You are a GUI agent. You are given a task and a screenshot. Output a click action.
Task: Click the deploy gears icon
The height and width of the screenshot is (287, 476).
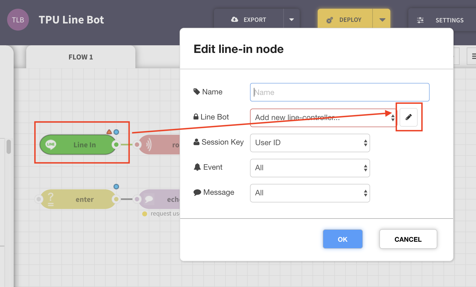pos(330,20)
